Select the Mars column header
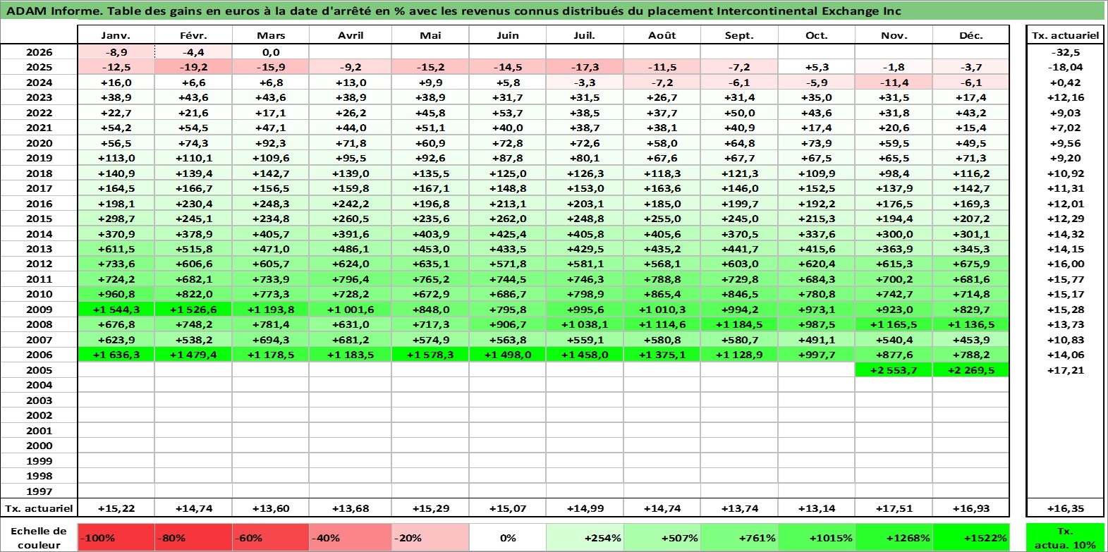Image resolution: width=1108 pixels, height=552 pixels. [271, 35]
